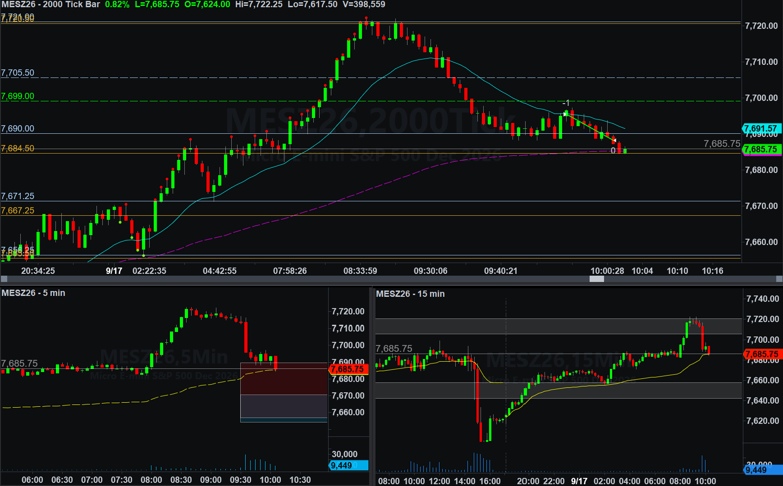Screen dimensions: 783x486
Task: Click the green 7,685.75 price marker on tick chart
Action: (x=762, y=149)
